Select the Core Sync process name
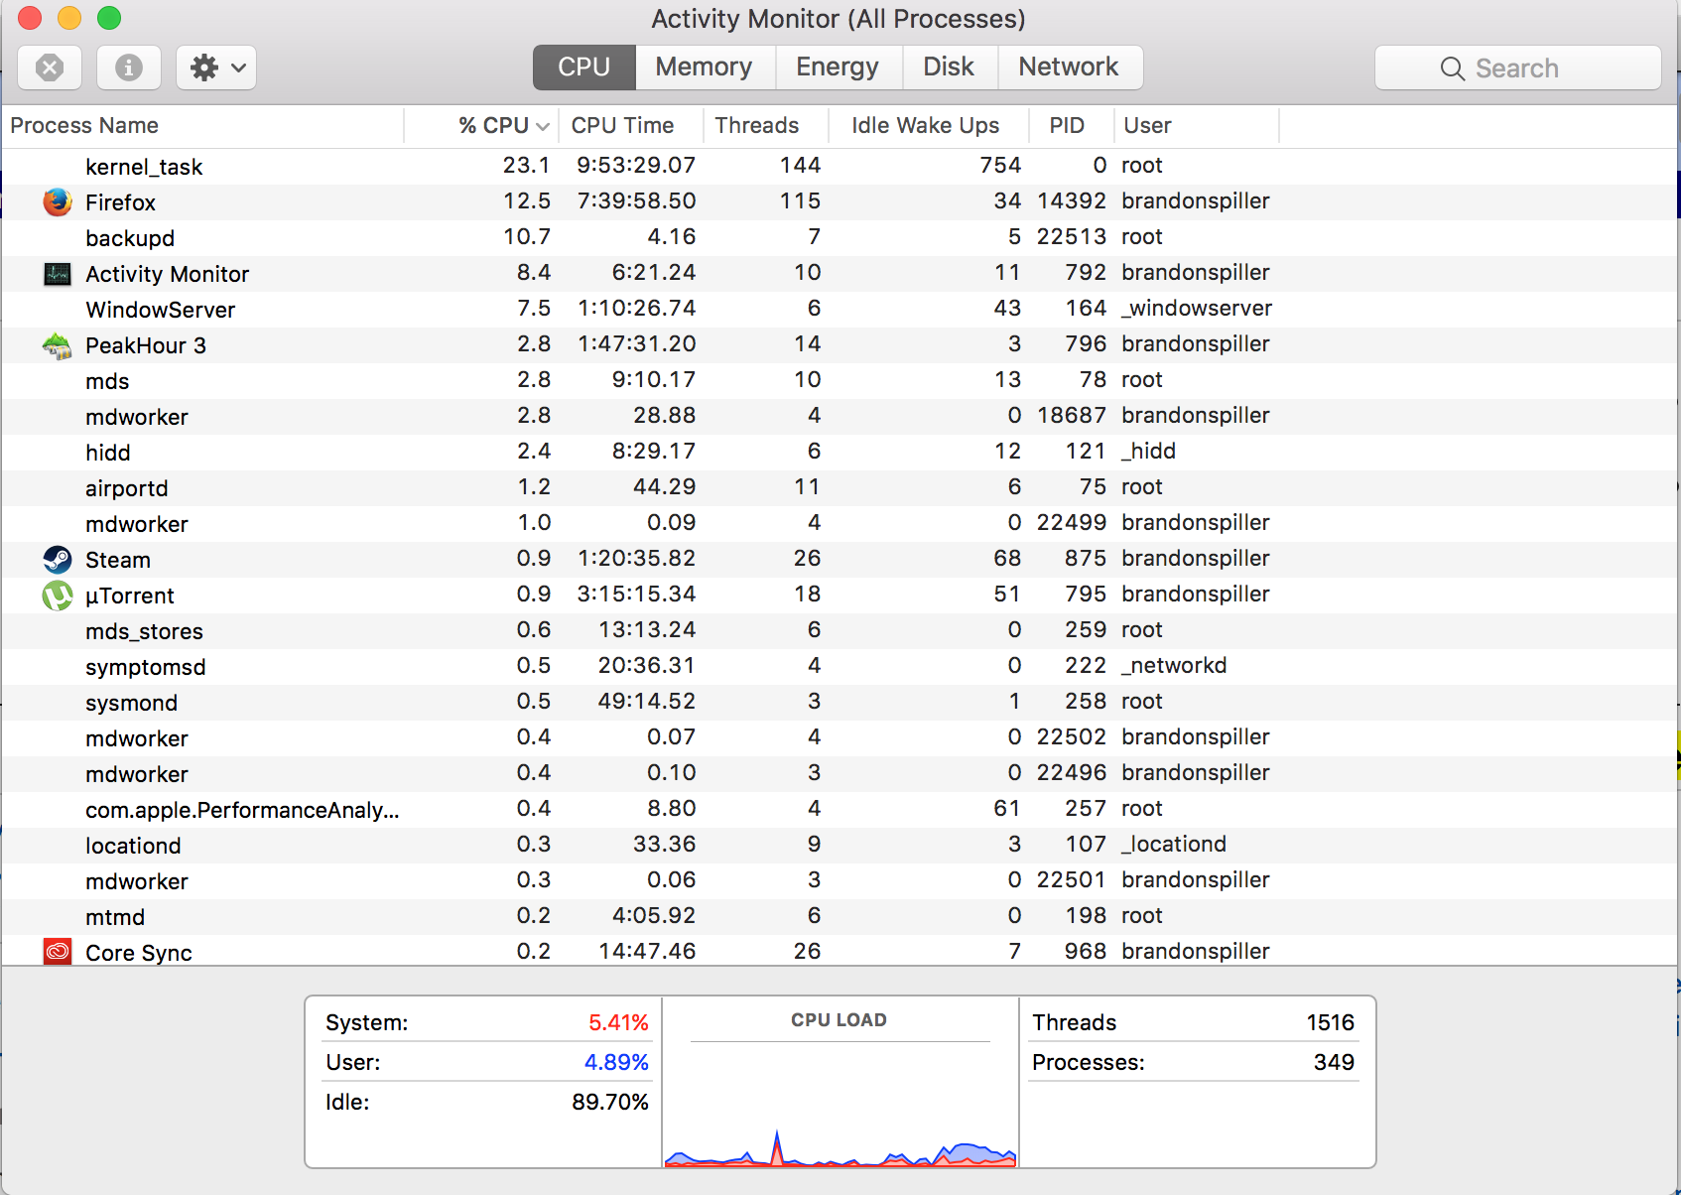1681x1195 pixels. coord(139,953)
